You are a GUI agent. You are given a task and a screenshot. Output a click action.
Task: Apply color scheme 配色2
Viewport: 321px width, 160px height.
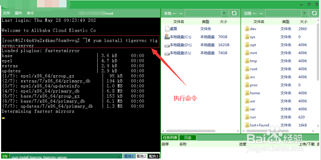[141, 156]
